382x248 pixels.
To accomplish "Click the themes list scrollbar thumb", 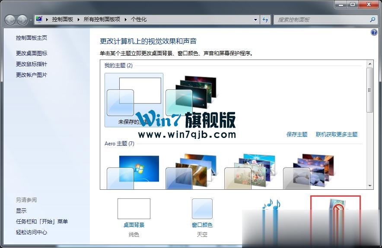I will point(370,90).
